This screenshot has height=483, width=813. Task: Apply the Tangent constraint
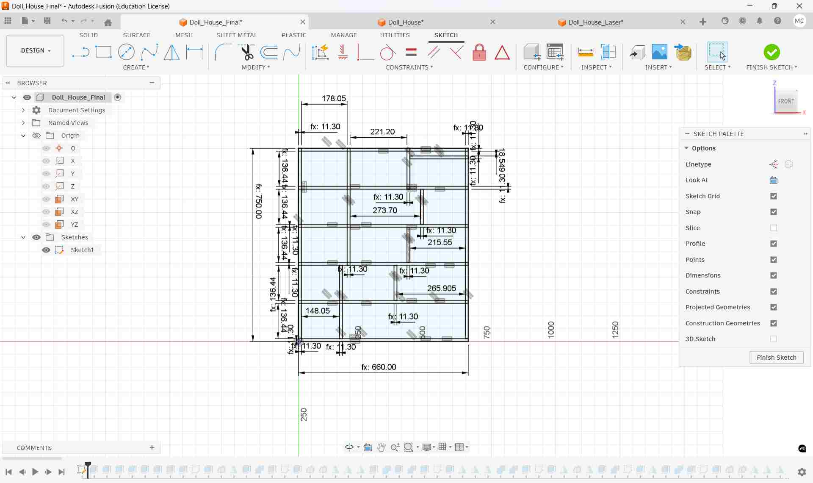point(388,52)
